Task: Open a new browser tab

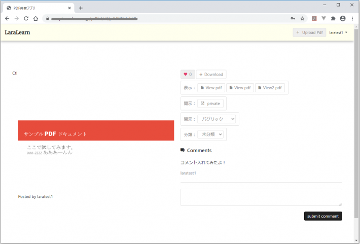Action: point(81,8)
